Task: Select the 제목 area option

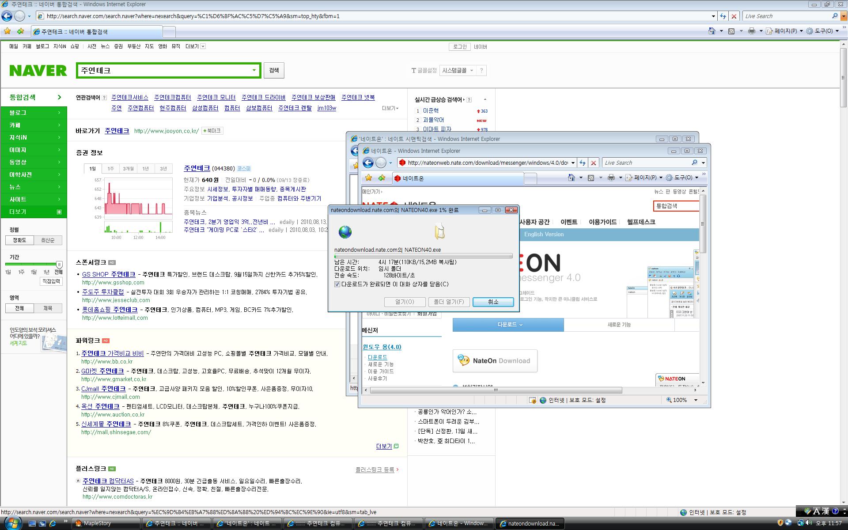Action: coord(48,308)
